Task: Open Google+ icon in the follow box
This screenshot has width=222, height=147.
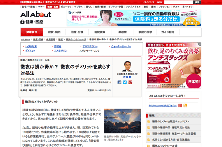Action: point(180,105)
